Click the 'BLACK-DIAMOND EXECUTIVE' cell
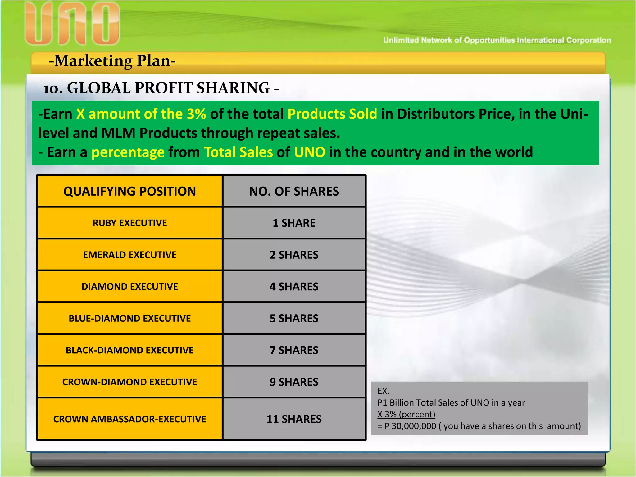636x477 pixels. coord(130,350)
